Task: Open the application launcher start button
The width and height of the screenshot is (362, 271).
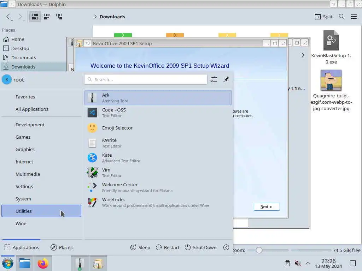Action: click(8, 263)
